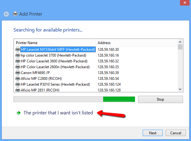Select HP LaserJet M1536dnf MFP printer icon
The width and height of the screenshot is (191, 141).
[x=18, y=49]
